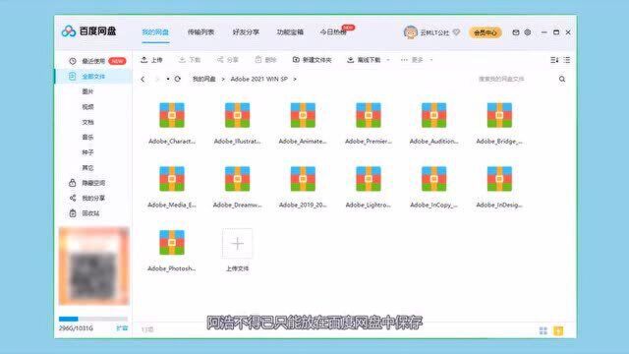Click the 扩容 expand storage link
629x354 pixels.
pyautogui.click(x=122, y=328)
